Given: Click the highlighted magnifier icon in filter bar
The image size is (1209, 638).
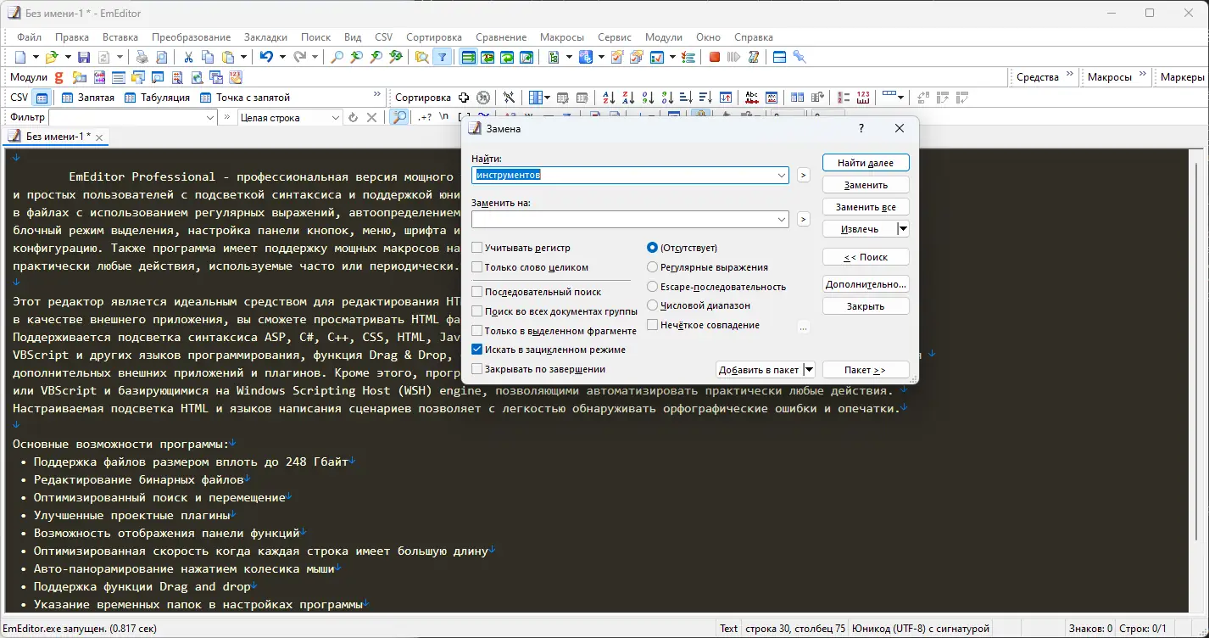Looking at the screenshot, I should (x=398, y=118).
